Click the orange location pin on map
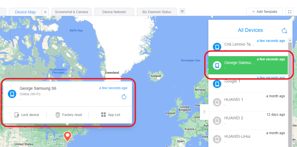 pyautogui.click(x=67, y=136)
